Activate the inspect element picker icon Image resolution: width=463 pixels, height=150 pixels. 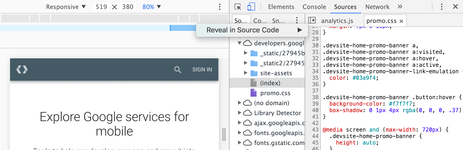tap(238, 7)
